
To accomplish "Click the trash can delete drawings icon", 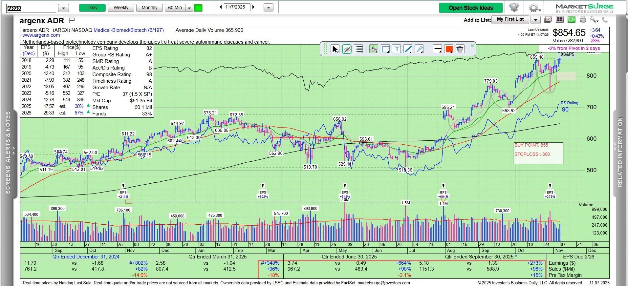I will (x=460, y=49).
